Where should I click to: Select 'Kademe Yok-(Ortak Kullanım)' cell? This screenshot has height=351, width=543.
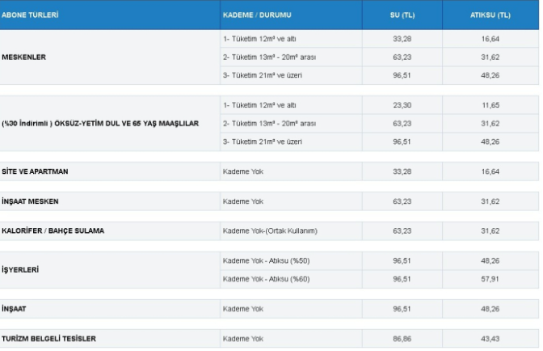pos(270,231)
